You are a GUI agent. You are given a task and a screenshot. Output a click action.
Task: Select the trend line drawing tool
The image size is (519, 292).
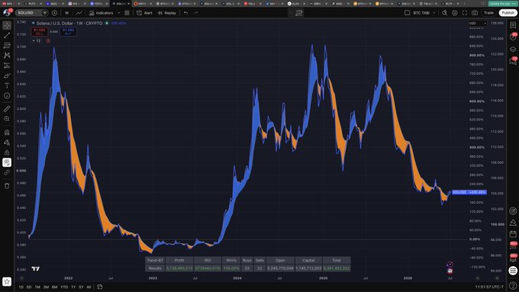[7, 35]
